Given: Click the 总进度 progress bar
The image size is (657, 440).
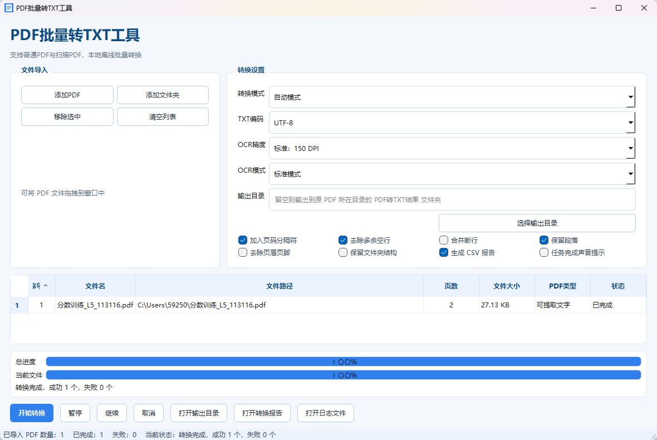Looking at the screenshot, I should tap(343, 361).
